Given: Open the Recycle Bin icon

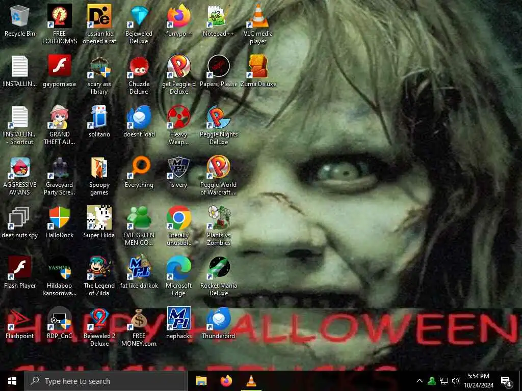Looking at the screenshot, I should (x=20, y=17).
